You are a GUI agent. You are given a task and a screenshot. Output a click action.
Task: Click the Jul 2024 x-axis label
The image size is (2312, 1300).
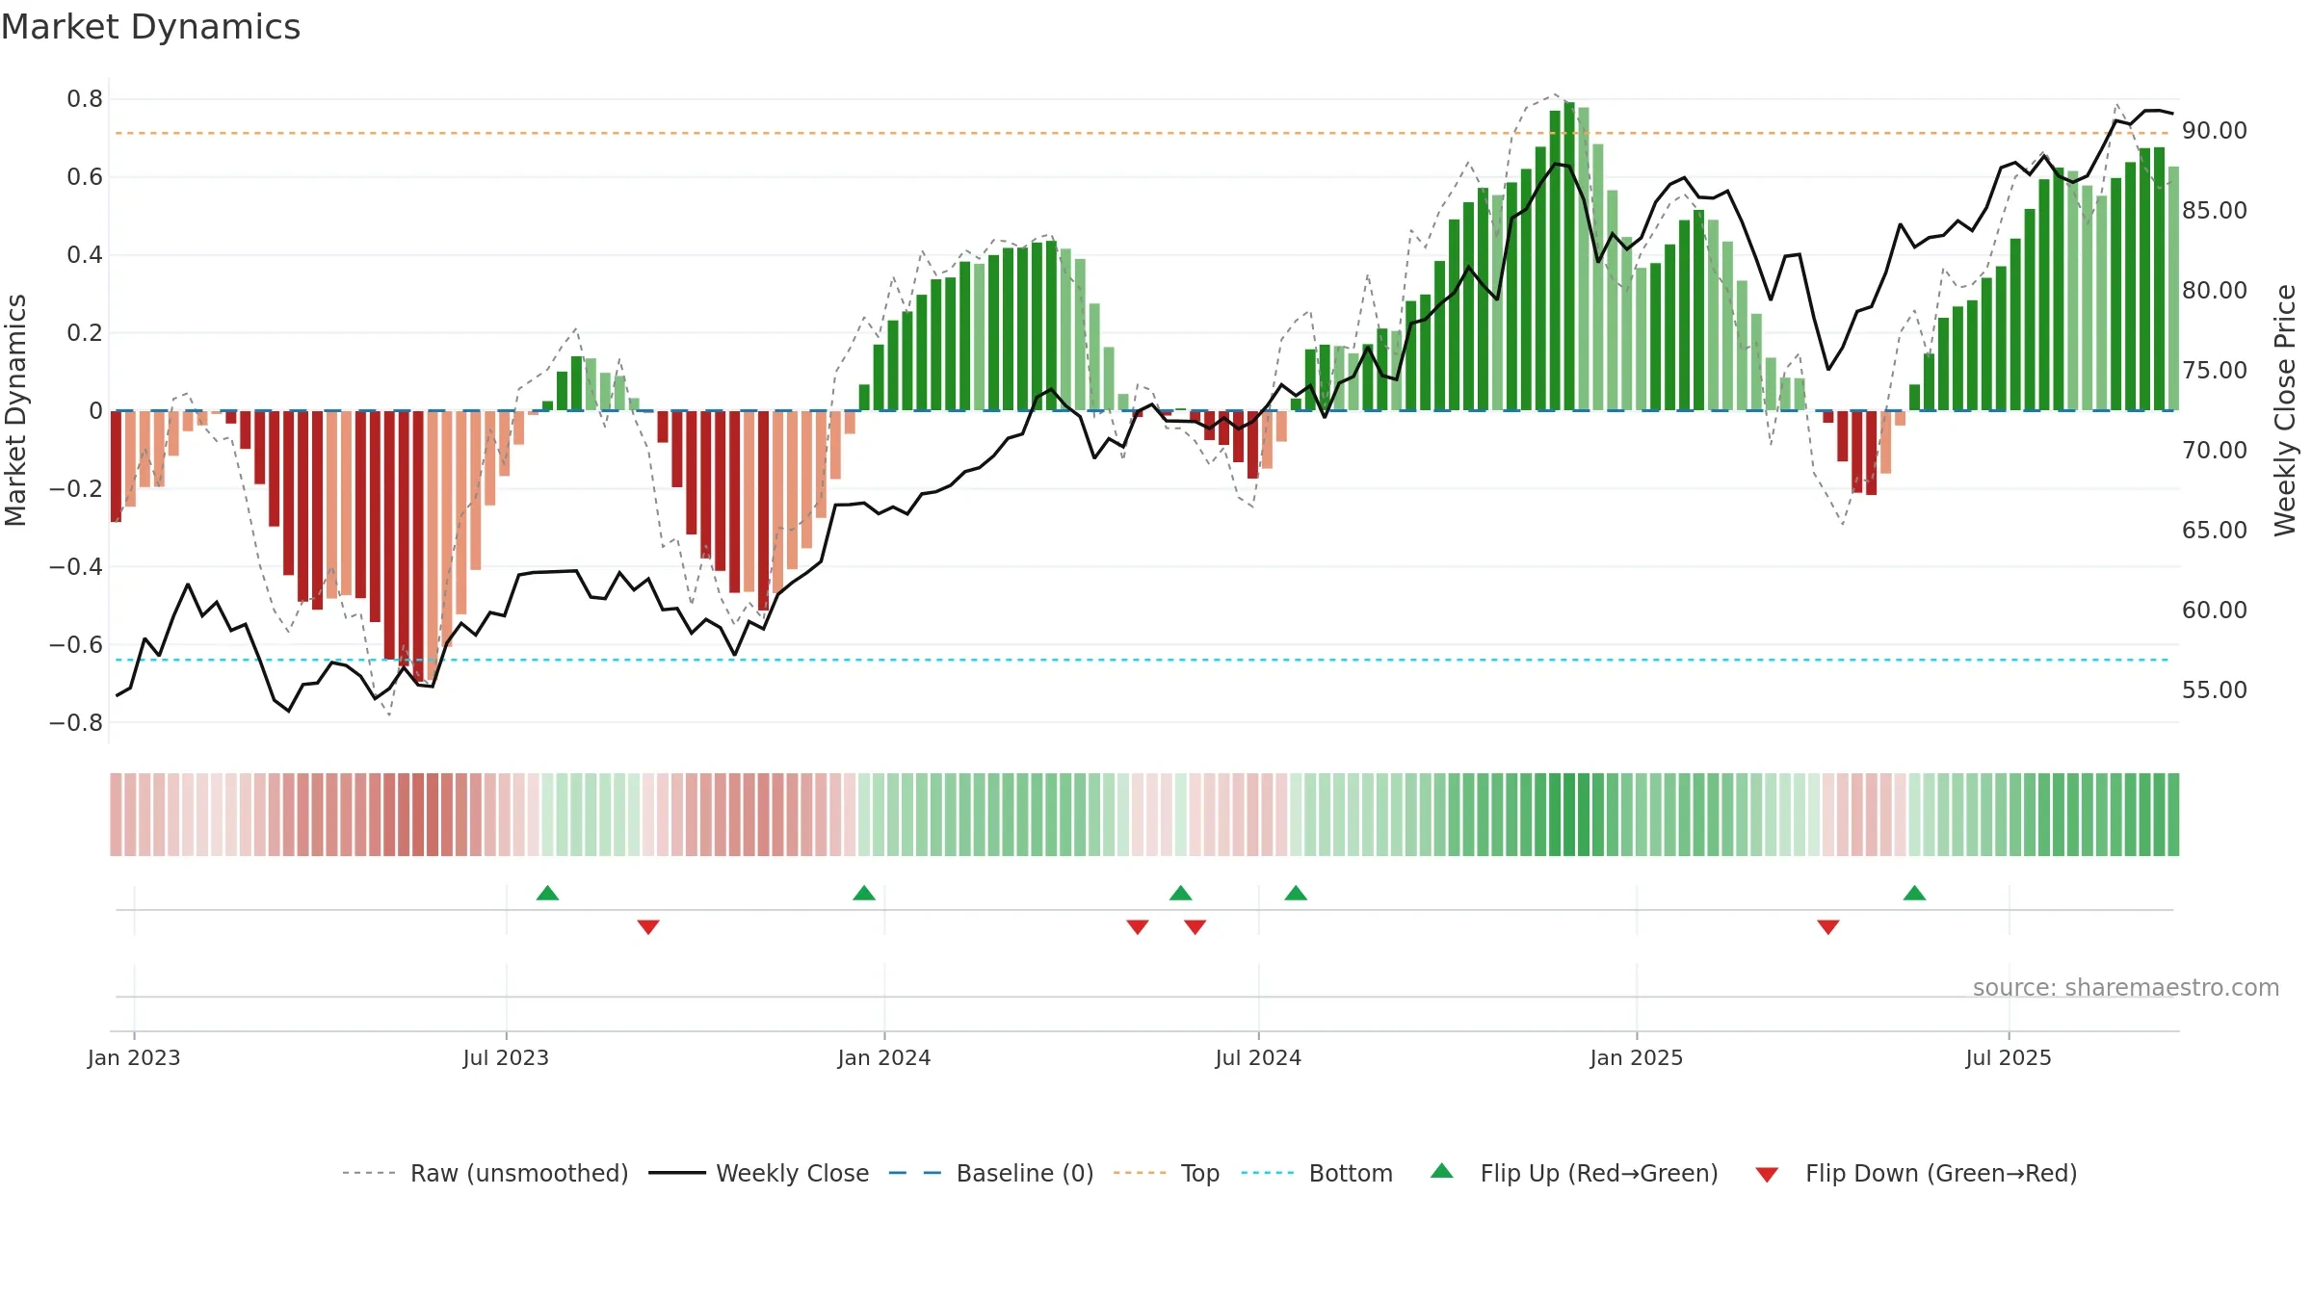coord(1258,1057)
